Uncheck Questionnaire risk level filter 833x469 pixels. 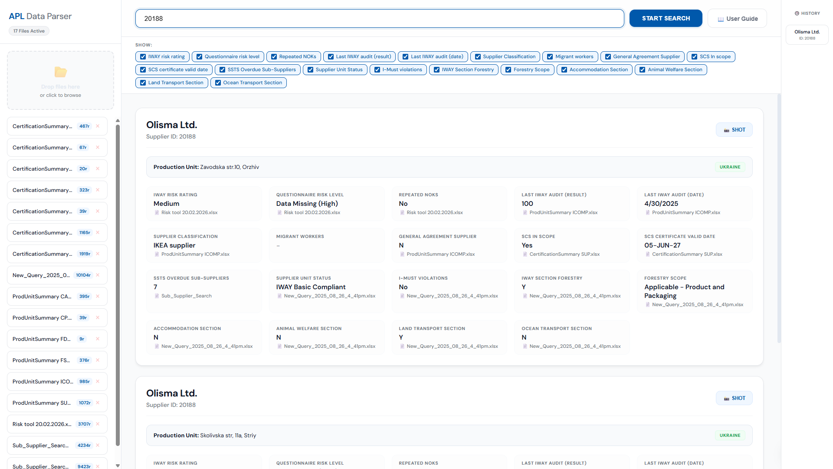pyautogui.click(x=199, y=57)
